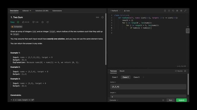
Task: Open the Editorial tab
Action: tap(26, 11)
